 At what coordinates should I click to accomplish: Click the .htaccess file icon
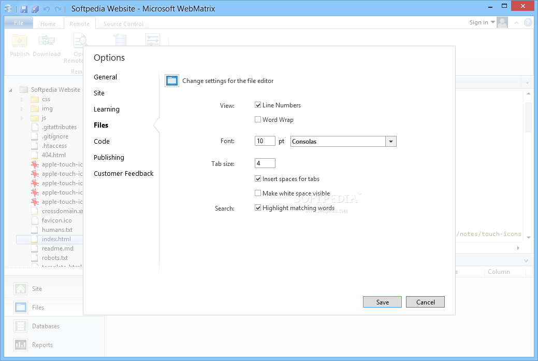click(35, 146)
